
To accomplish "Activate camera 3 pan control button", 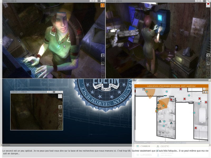I will click(x=60, y=107).
